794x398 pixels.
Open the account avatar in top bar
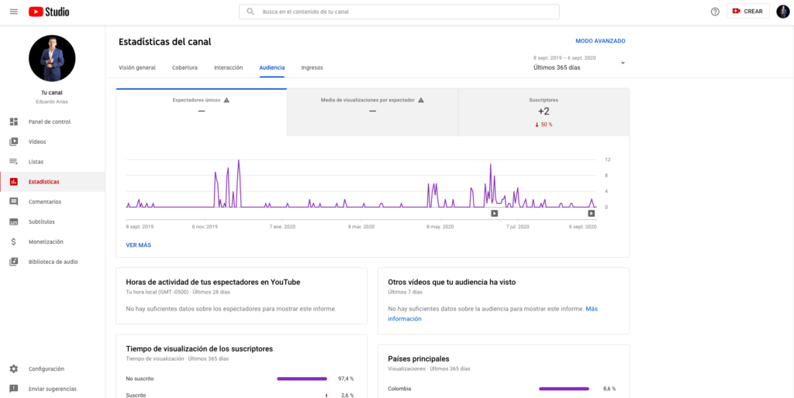[x=783, y=11]
